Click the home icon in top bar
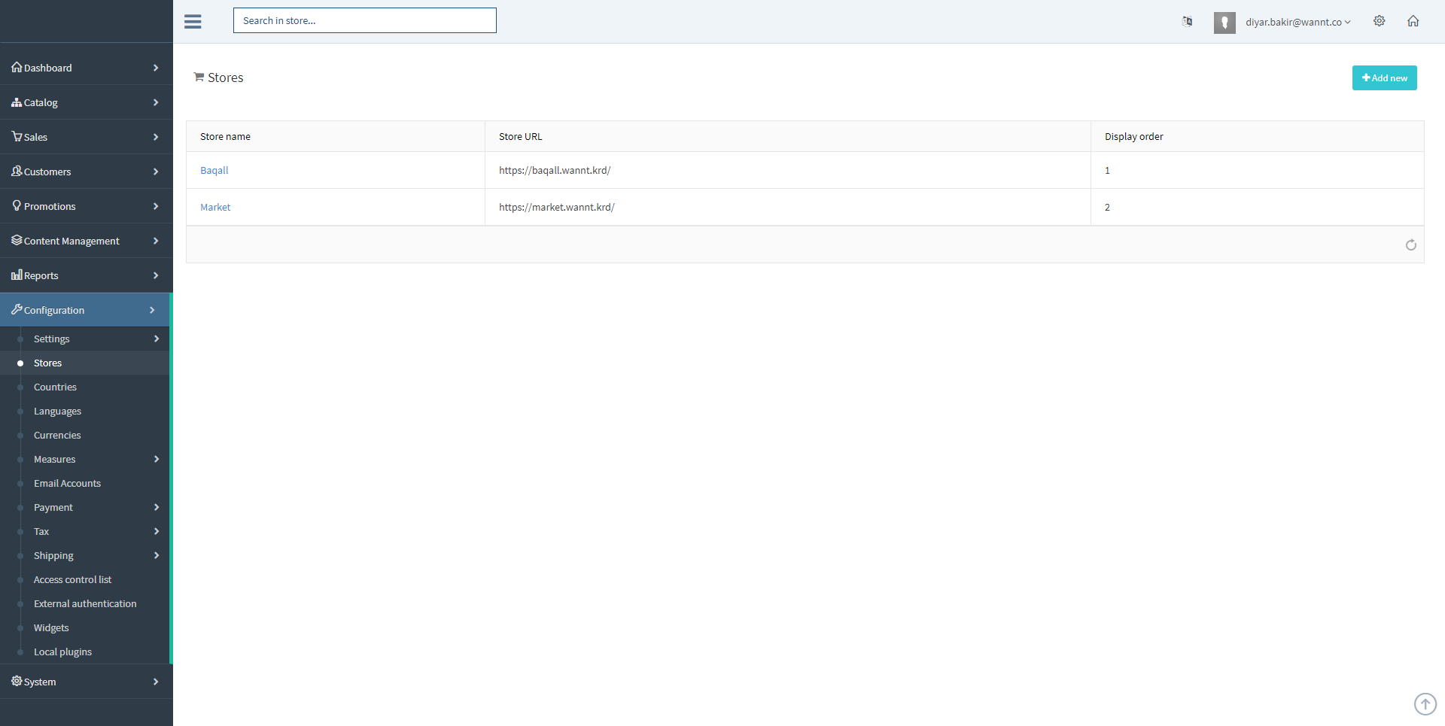Image resolution: width=1445 pixels, height=726 pixels. 1413,21
